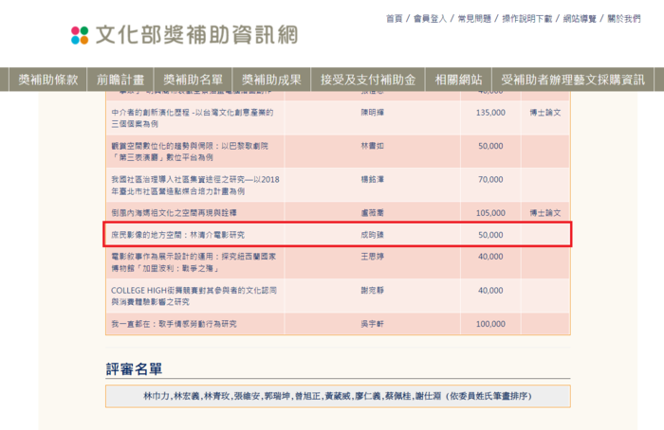This screenshot has height=430, width=664.
Task: Open the 獎補助成果 menu item
Action: click(x=271, y=80)
